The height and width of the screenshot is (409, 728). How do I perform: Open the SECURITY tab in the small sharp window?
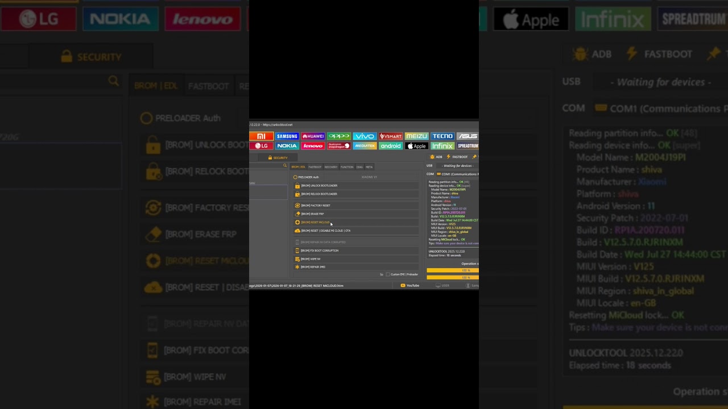(x=278, y=158)
